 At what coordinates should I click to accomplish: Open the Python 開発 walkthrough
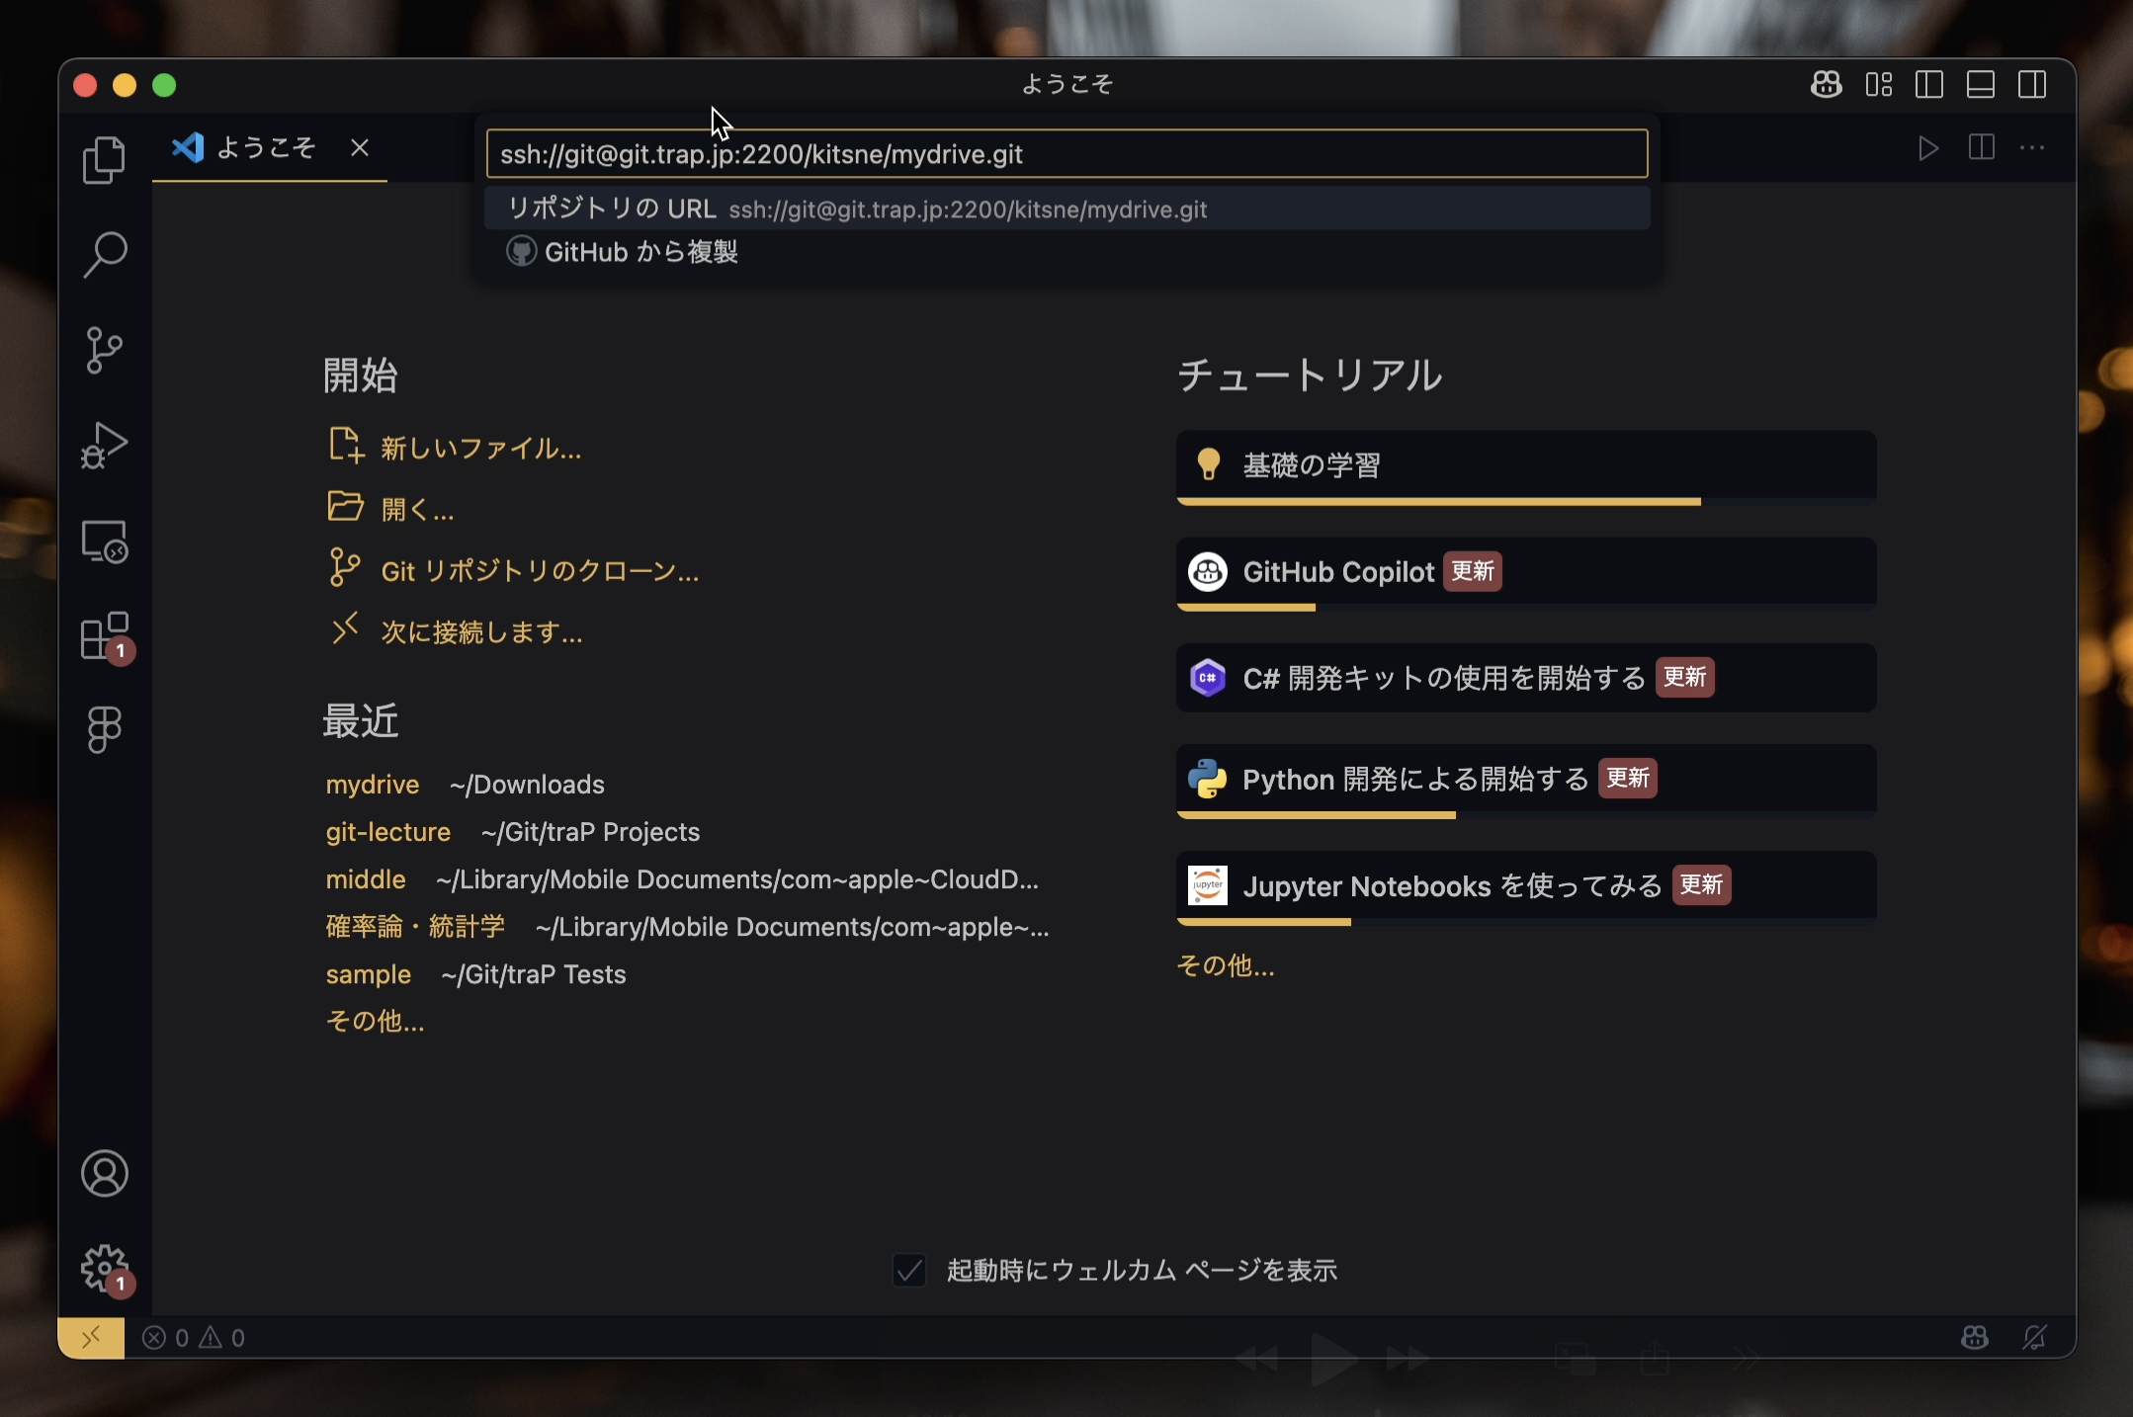coord(1526,782)
